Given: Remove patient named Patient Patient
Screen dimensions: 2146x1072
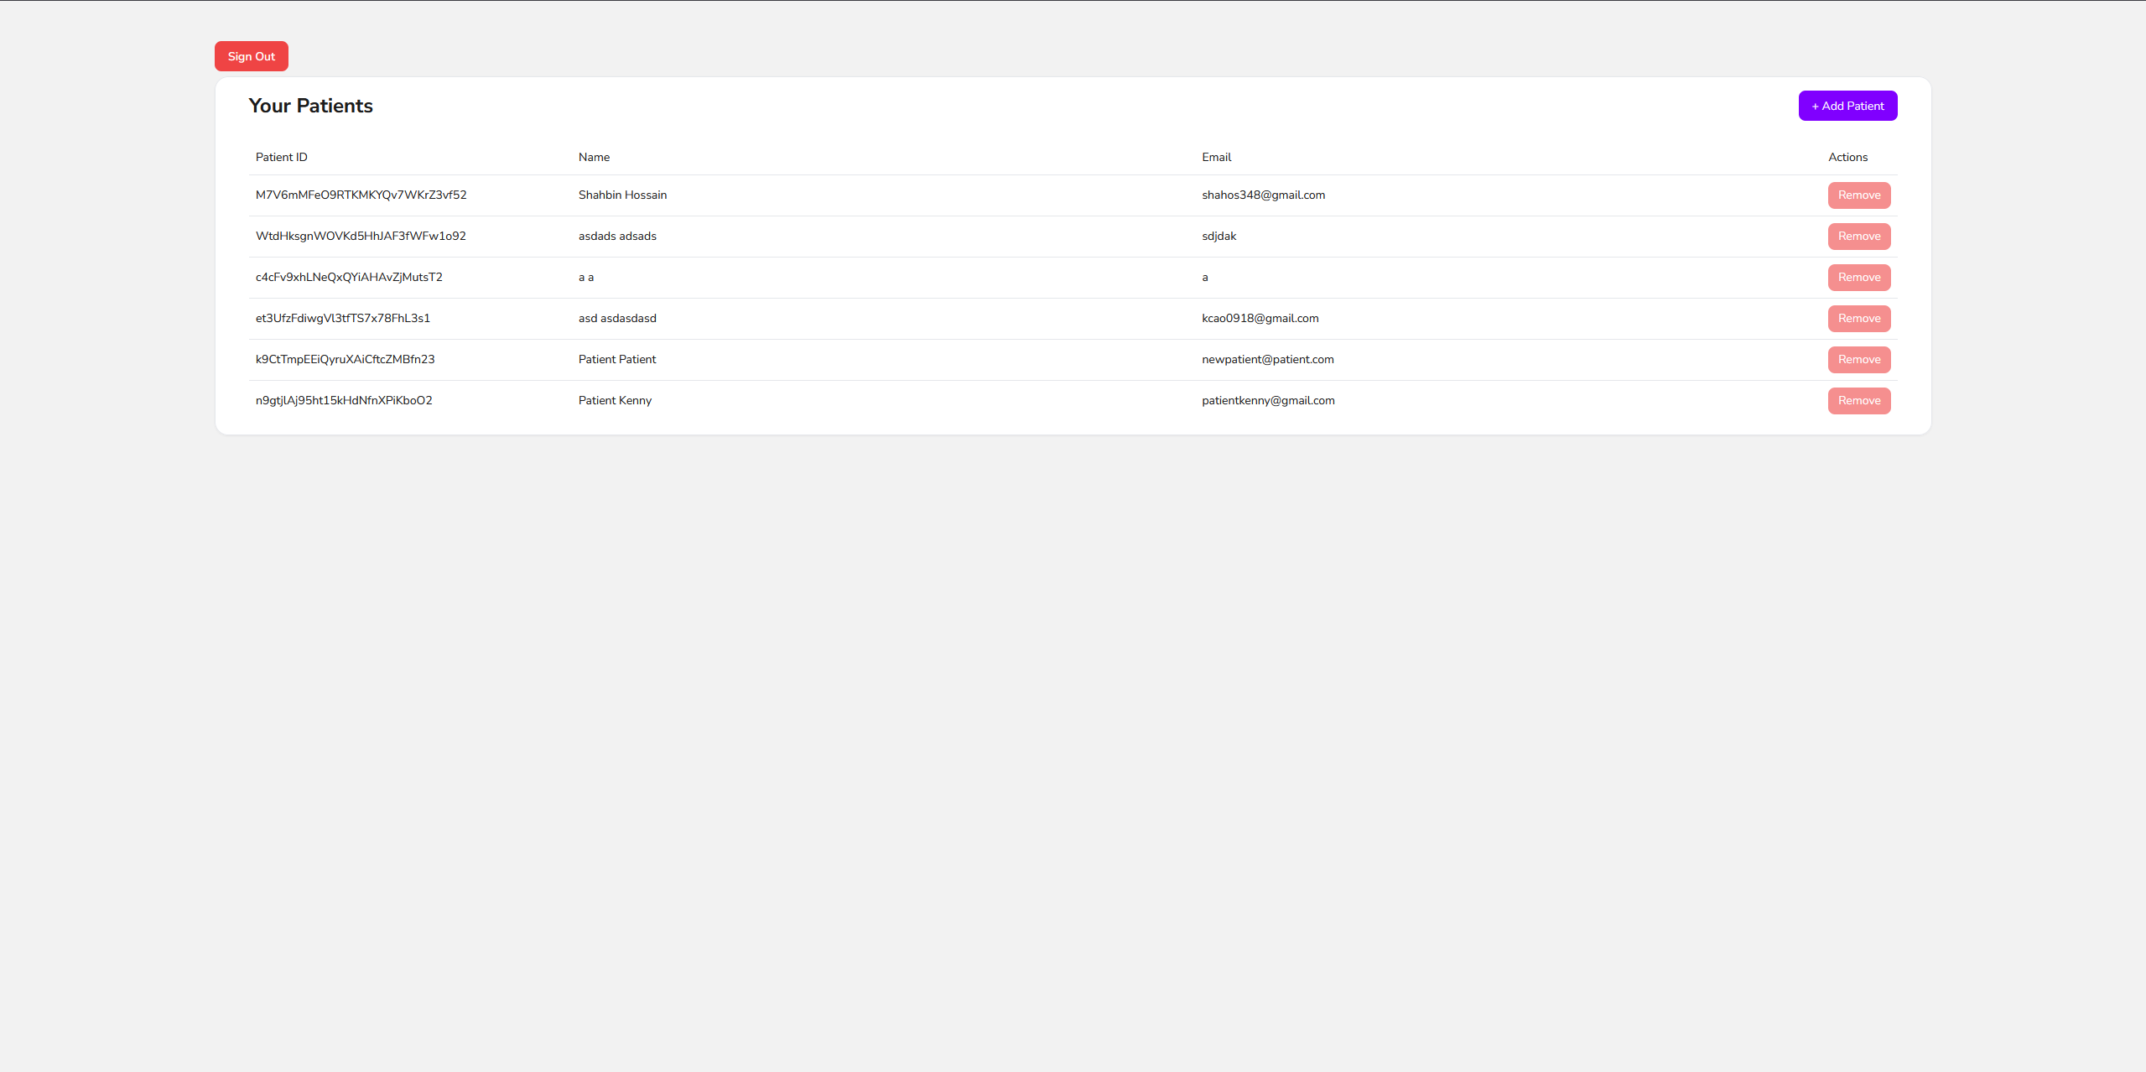Looking at the screenshot, I should (1858, 360).
